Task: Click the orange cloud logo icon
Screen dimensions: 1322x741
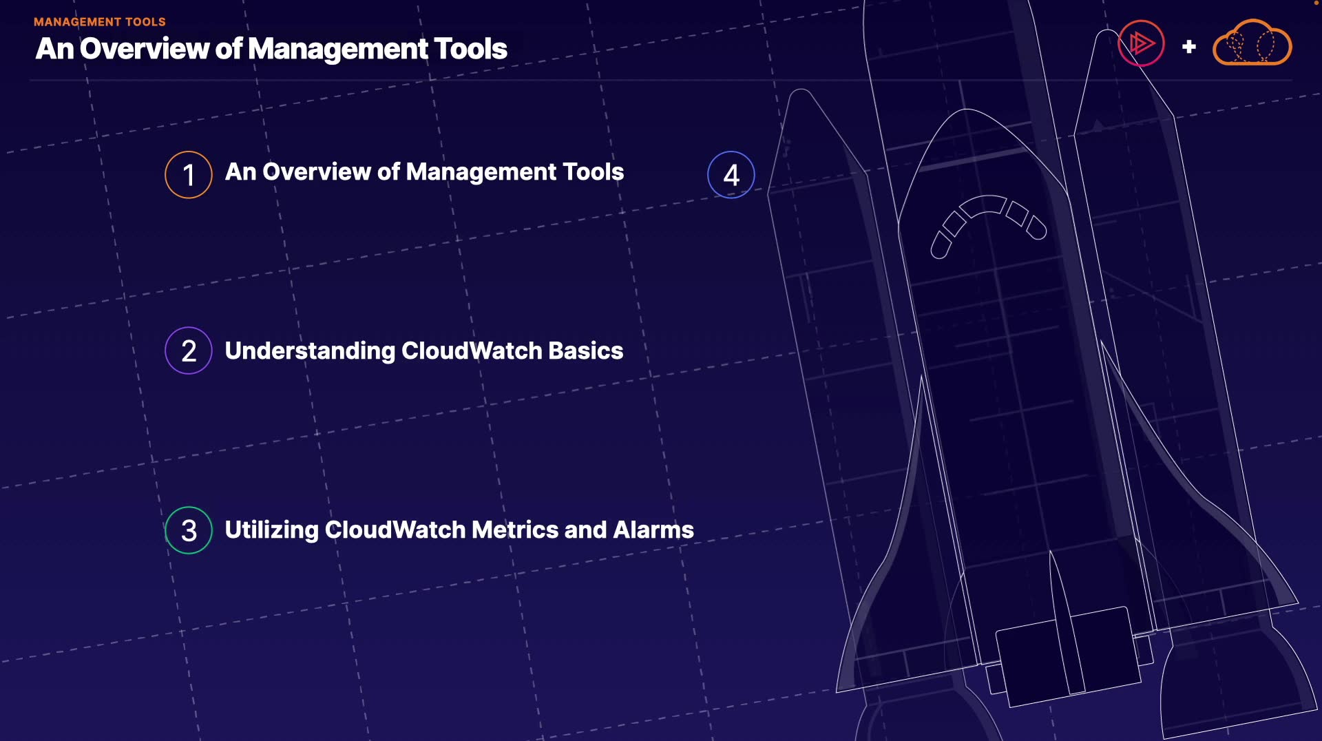Action: pos(1252,43)
